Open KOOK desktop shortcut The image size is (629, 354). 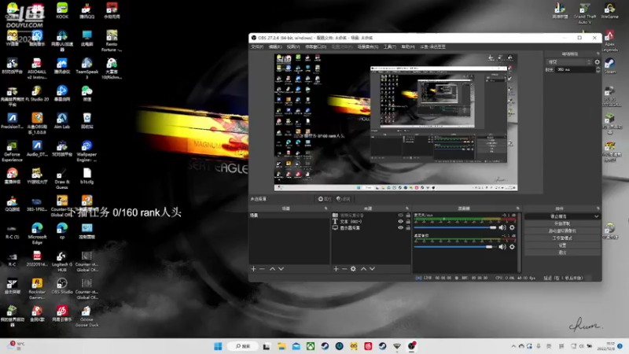pos(62,10)
